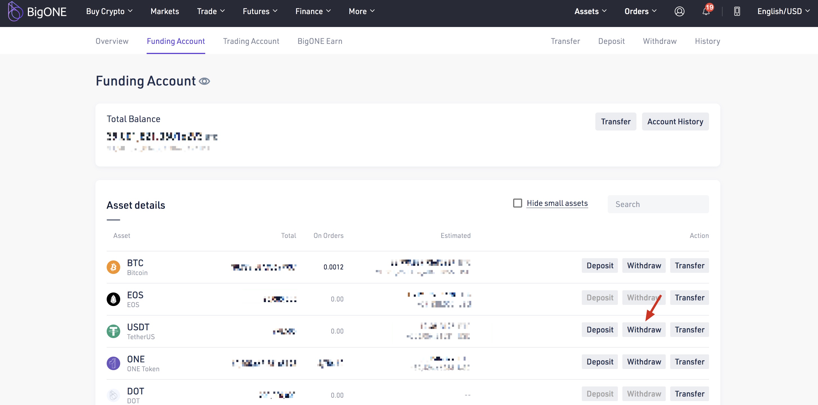Screen dimensions: 818x405
Task: Click the Bitcoin coin icon
Action: tap(113, 267)
